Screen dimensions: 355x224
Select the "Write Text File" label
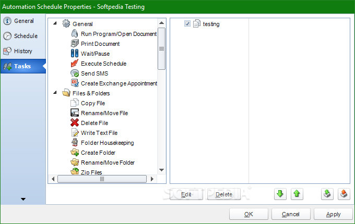tap(99, 133)
